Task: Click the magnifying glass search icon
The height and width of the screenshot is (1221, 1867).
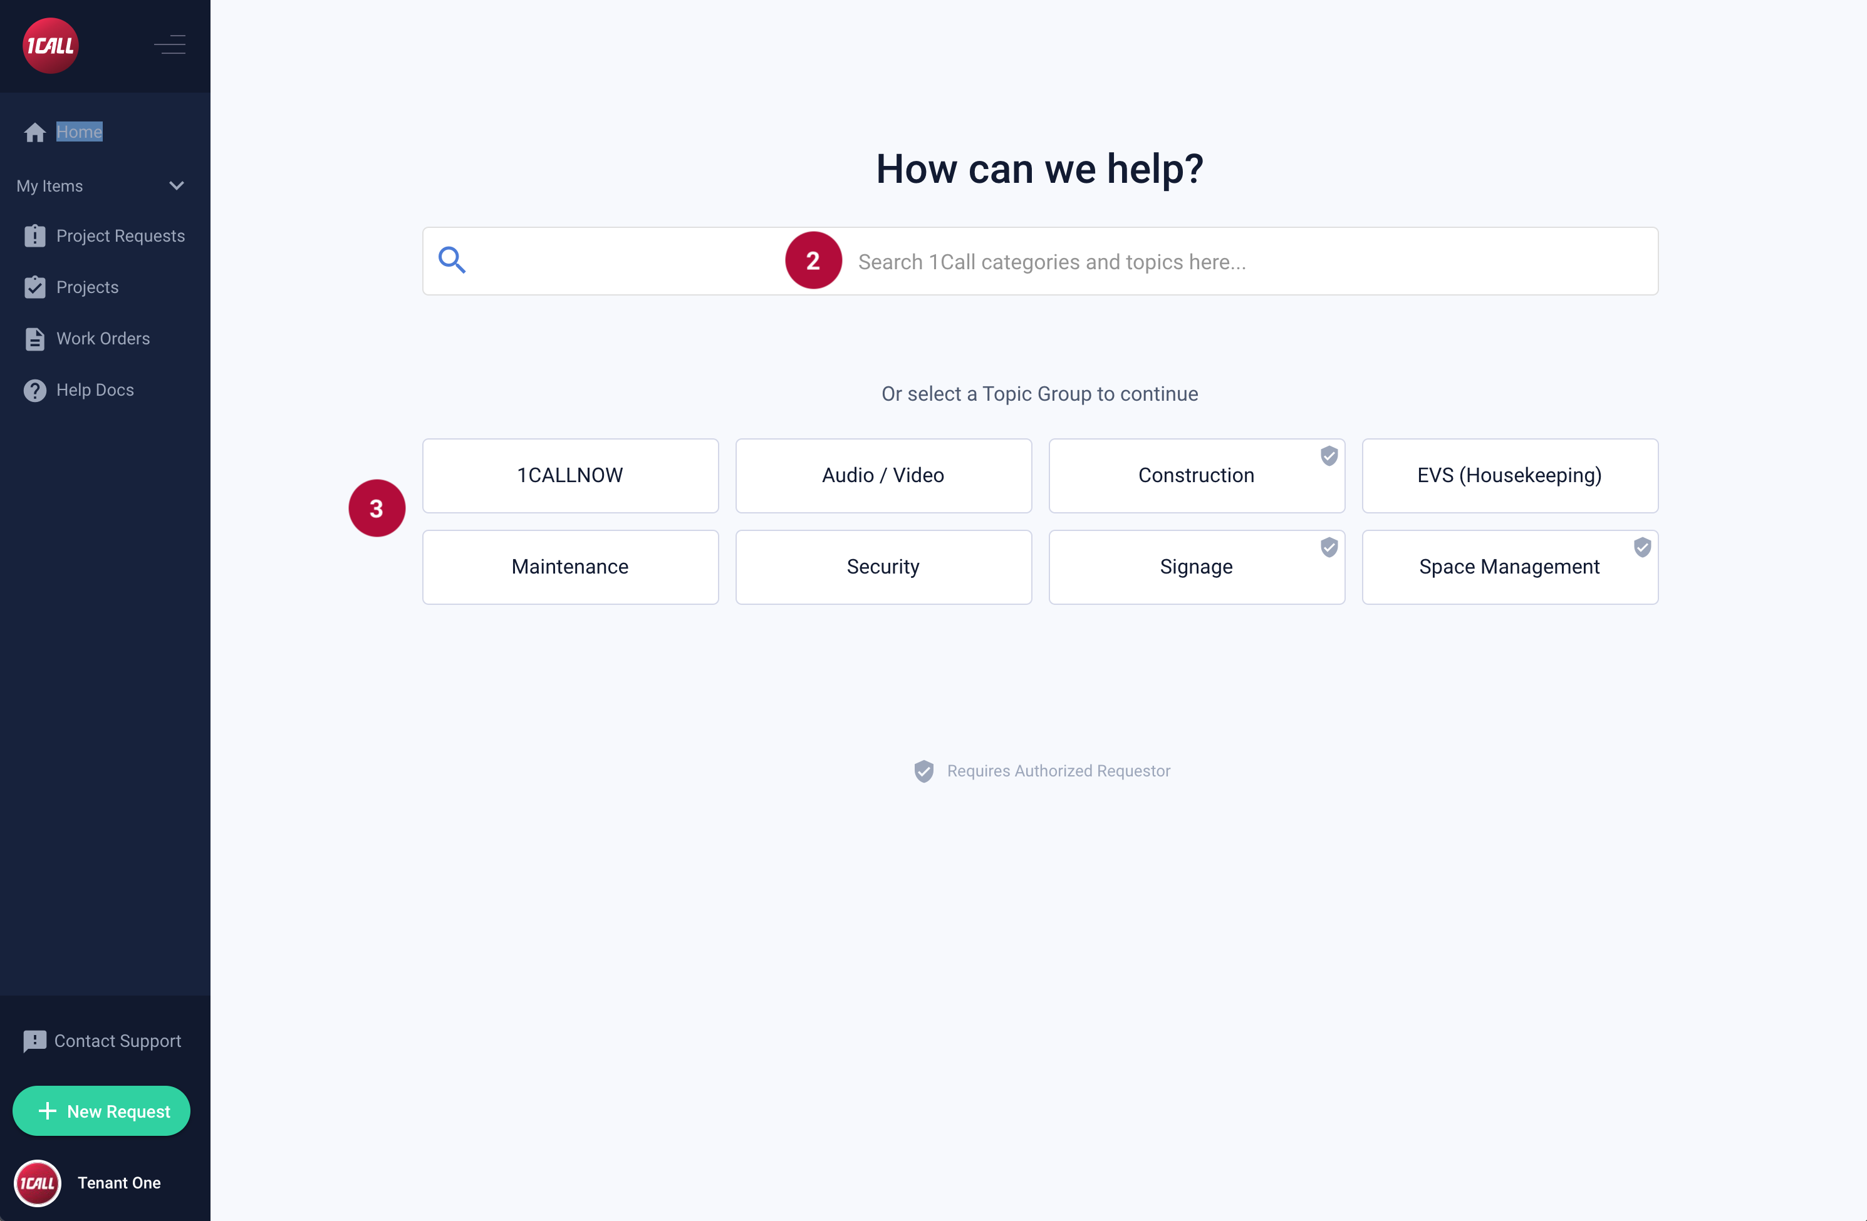Action: click(452, 260)
